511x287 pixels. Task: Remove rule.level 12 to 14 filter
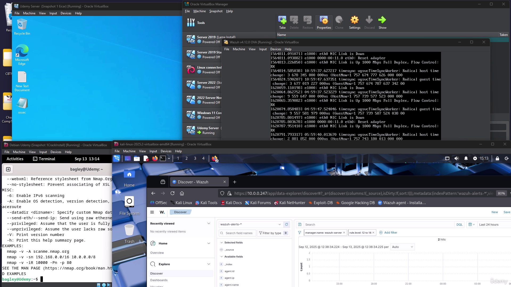click(373, 233)
